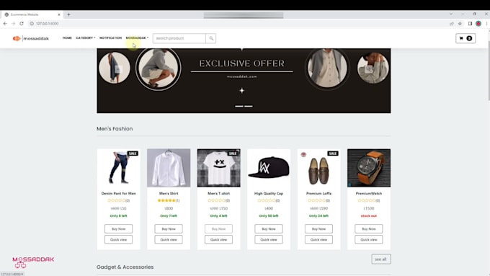Image resolution: width=490 pixels, height=276 pixels.
Task: View site information icon in address bar
Action: pos(32,24)
